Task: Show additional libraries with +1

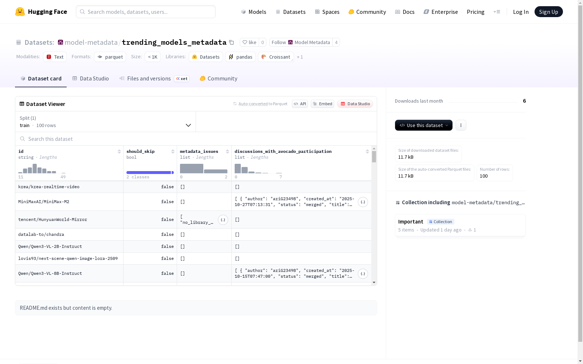Action: tap(300, 57)
